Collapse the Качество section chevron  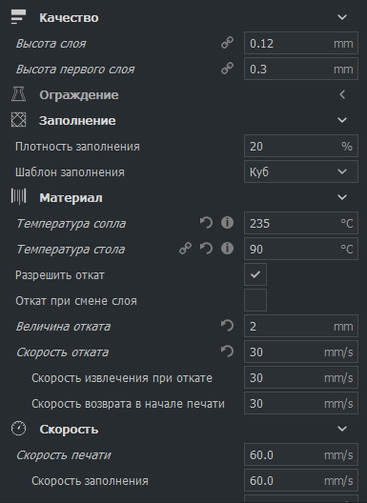coord(342,17)
